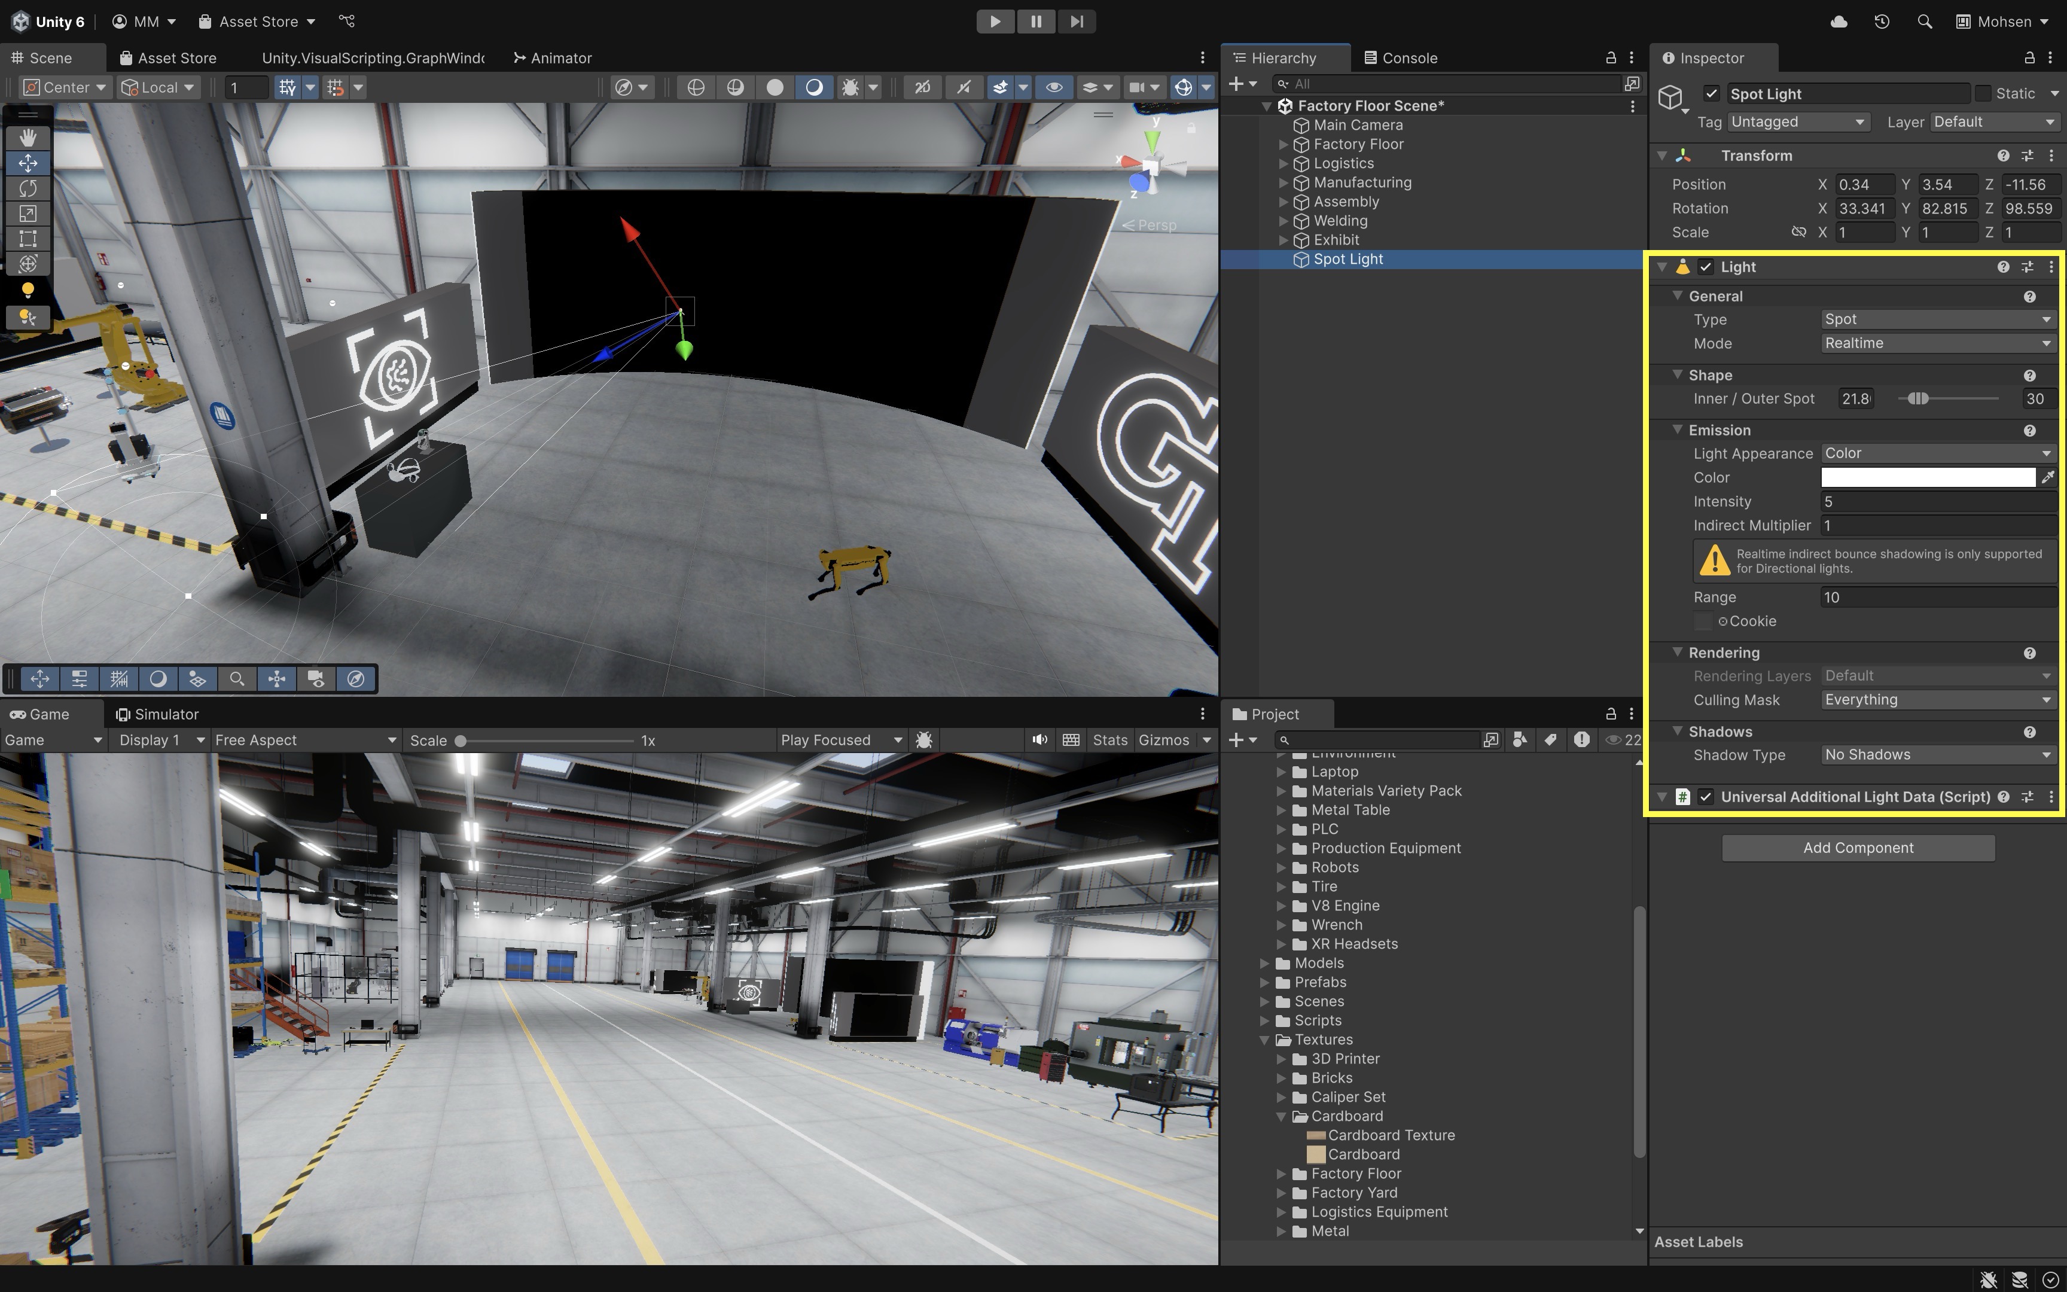Mute audio in Game view
The image size is (2067, 1292).
tap(1039, 740)
